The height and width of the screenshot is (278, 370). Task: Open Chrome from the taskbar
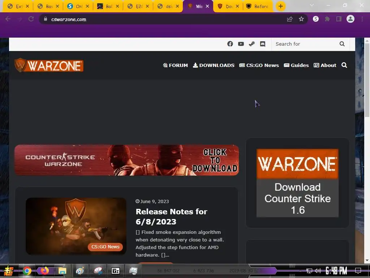pyautogui.click(x=27, y=271)
